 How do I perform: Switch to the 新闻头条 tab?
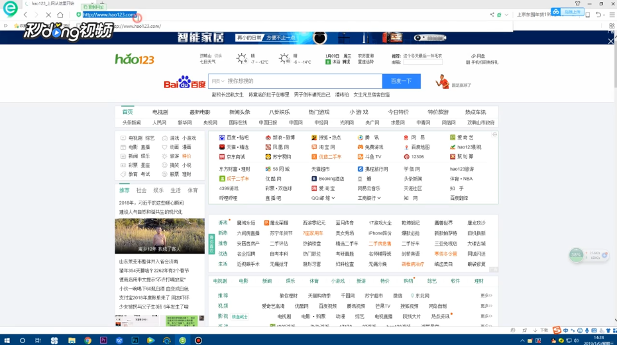pos(240,112)
